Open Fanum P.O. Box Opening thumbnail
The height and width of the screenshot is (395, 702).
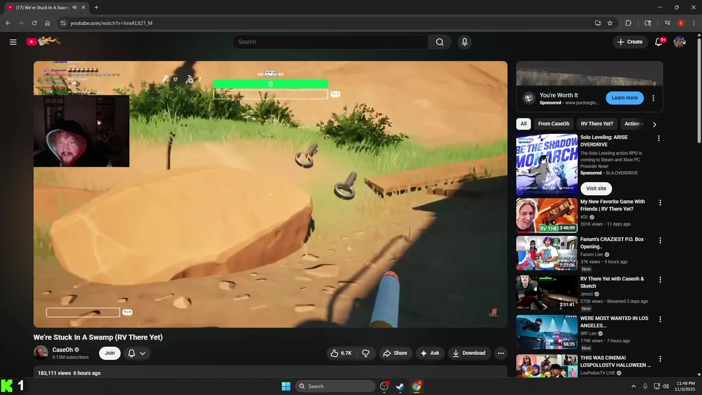[547, 253]
